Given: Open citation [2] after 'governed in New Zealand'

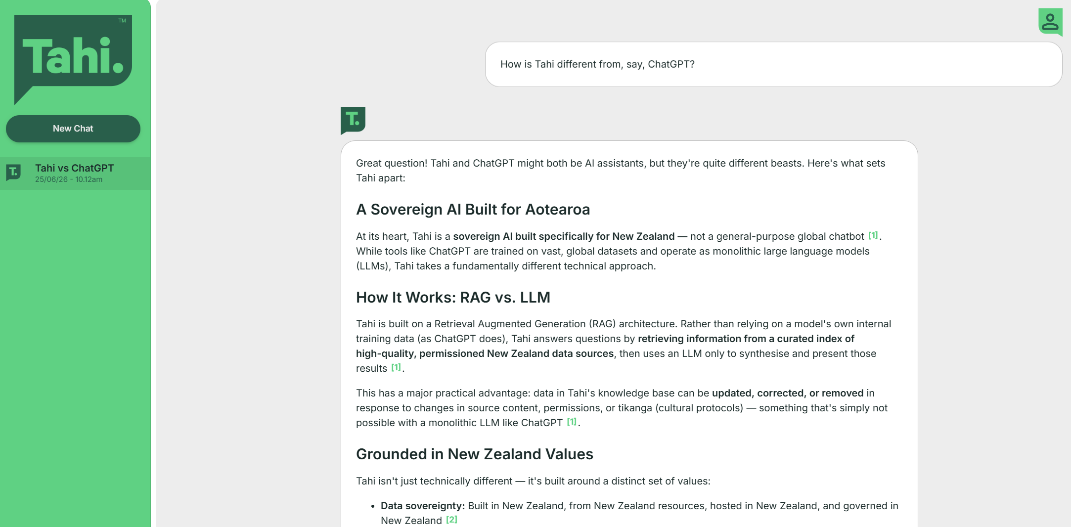Looking at the screenshot, I should click(451, 520).
